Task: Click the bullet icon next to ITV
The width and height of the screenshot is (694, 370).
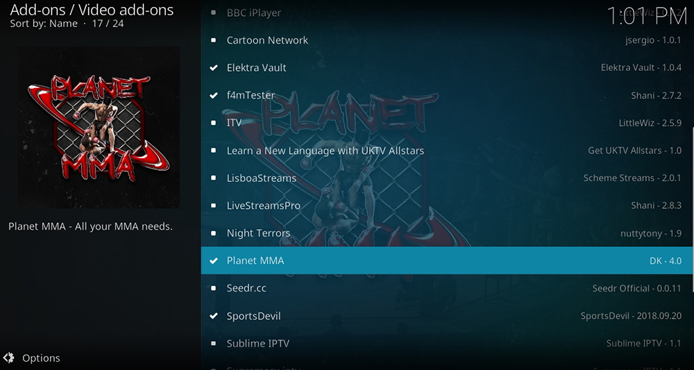Action: pos(213,123)
